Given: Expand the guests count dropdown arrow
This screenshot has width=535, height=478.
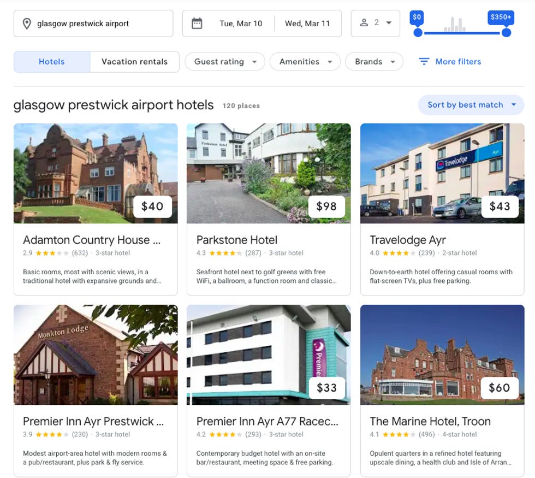Looking at the screenshot, I should click(389, 23).
